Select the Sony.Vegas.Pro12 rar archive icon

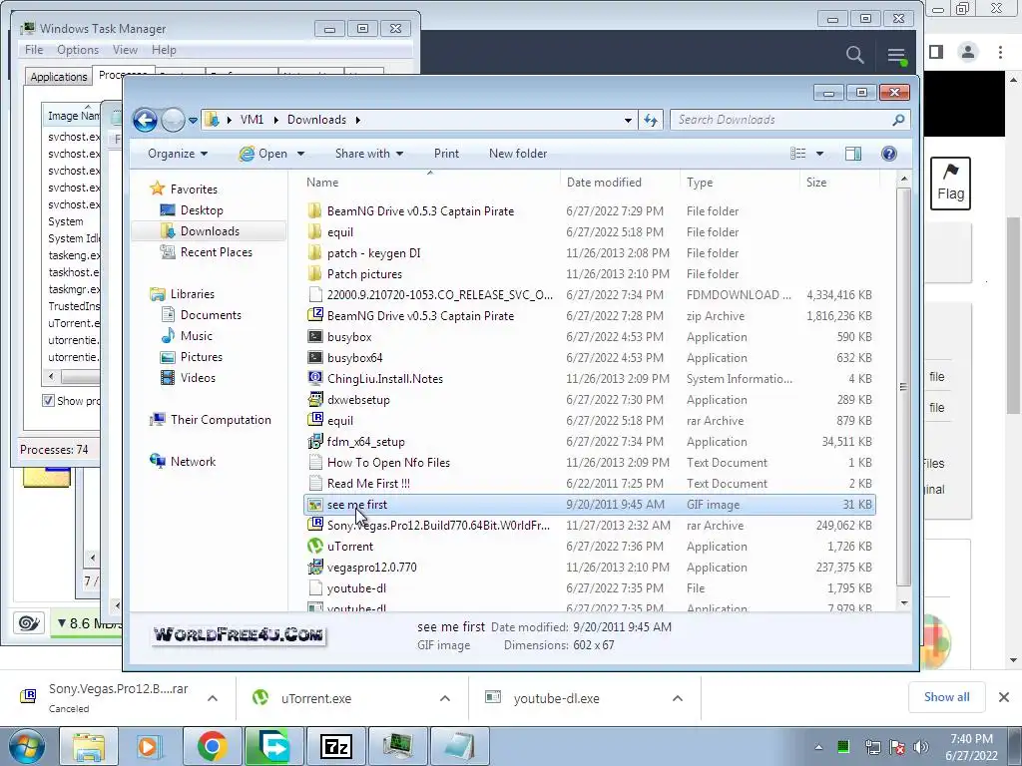tap(314, 525)
